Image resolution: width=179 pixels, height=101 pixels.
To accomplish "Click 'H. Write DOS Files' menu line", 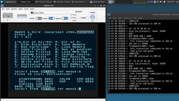I will [x=34, y=62].
